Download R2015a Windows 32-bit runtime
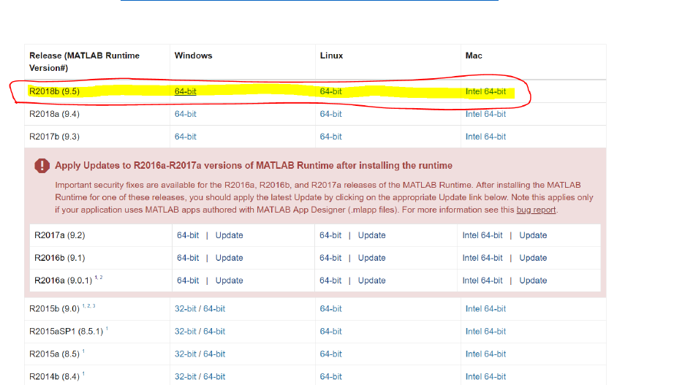The image size is (685, 385). pyautogui.click(x=185, y=354)
